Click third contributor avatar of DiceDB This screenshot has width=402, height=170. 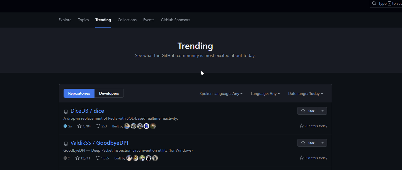pos(140,126)
